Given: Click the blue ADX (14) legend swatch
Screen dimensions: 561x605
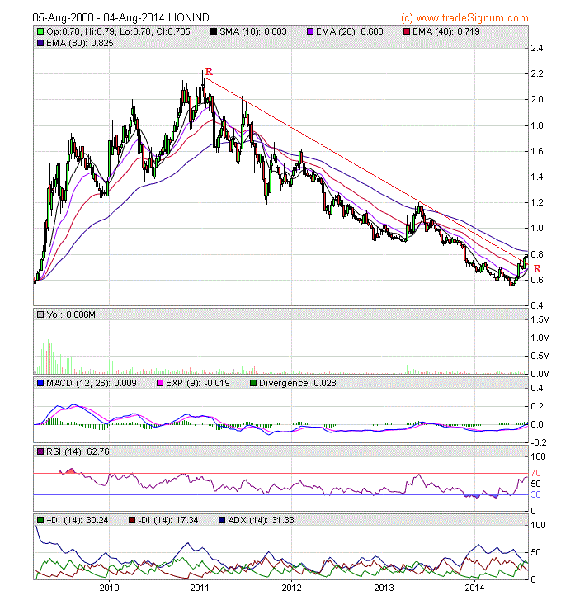Looking at the screenshot, I should (x=222, y=521).
